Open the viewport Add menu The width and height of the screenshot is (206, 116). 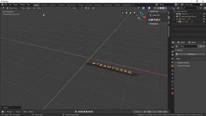pyautogui.click(x=34, y=8)
